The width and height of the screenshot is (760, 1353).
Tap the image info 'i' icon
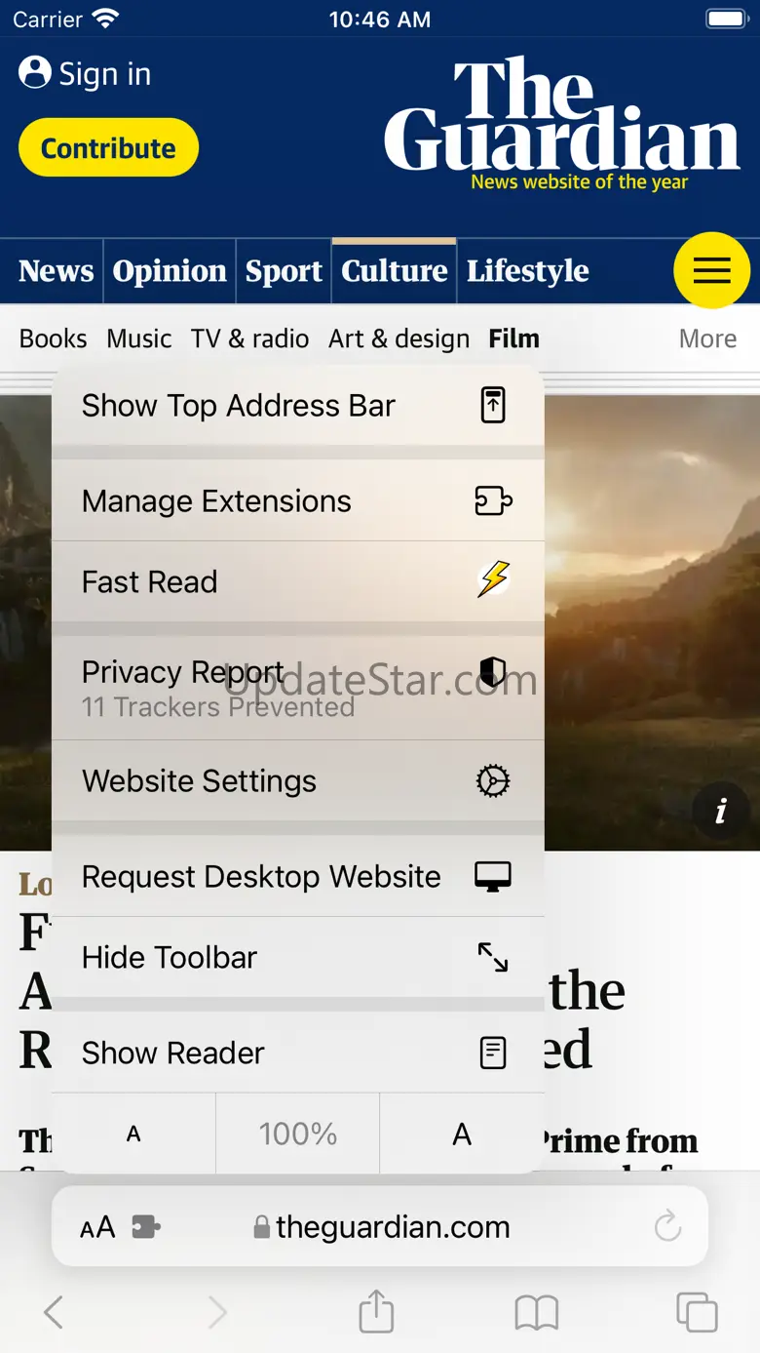[x=721, y=811]
